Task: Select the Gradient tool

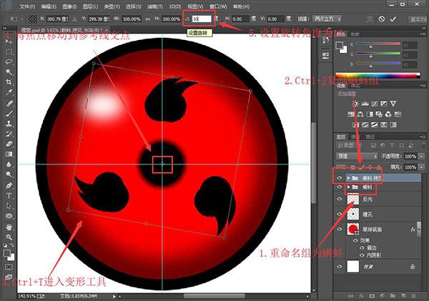Action: 9,154
